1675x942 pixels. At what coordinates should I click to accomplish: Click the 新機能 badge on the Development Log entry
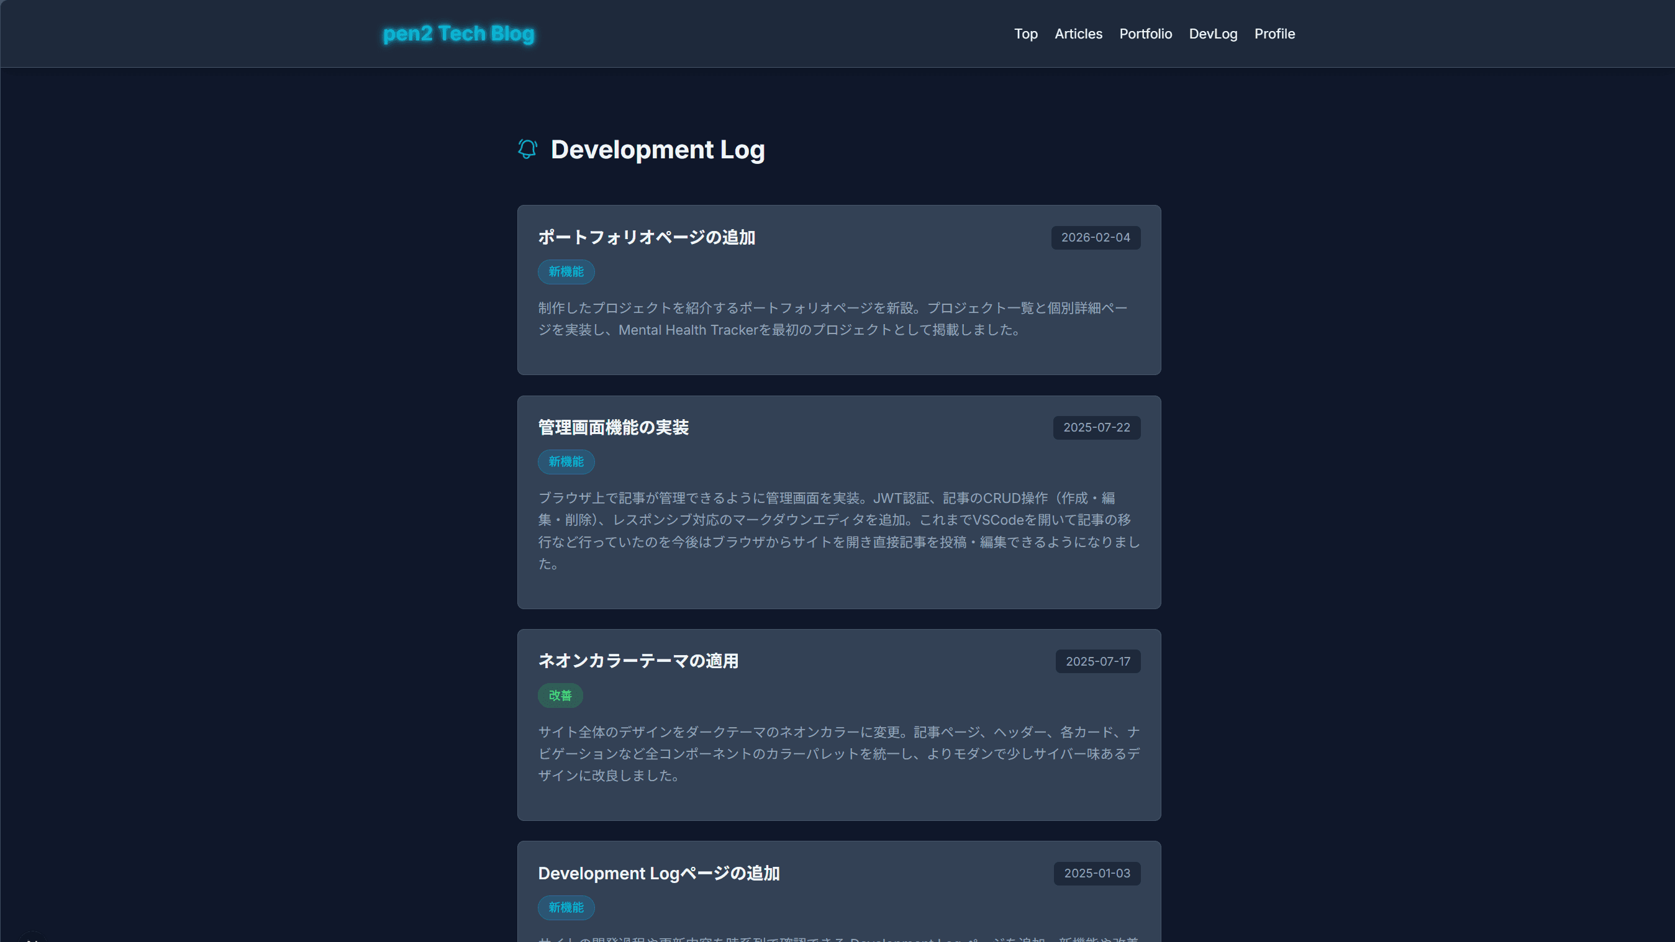(566, 908)
